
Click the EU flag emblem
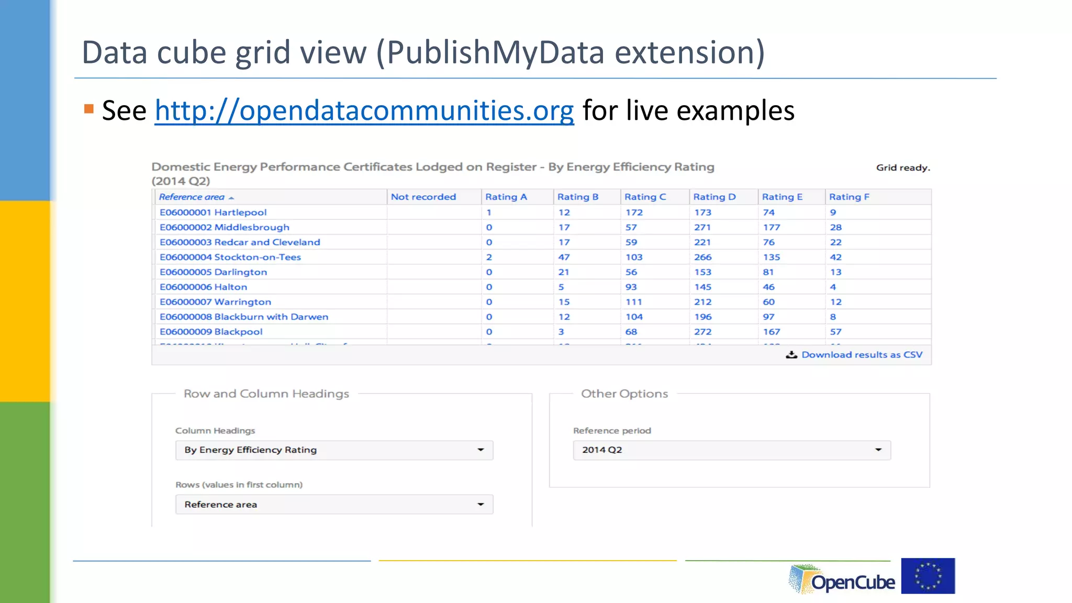928,576
